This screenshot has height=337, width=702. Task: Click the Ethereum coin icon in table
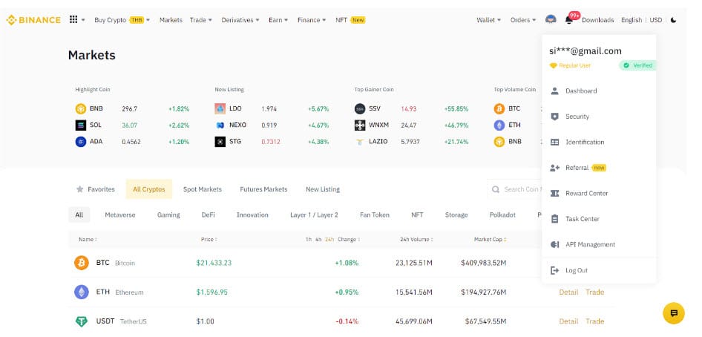click(x=81, y=292)
